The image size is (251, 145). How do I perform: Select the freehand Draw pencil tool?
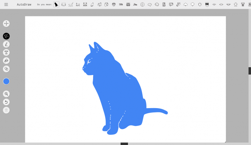point(6,44)
